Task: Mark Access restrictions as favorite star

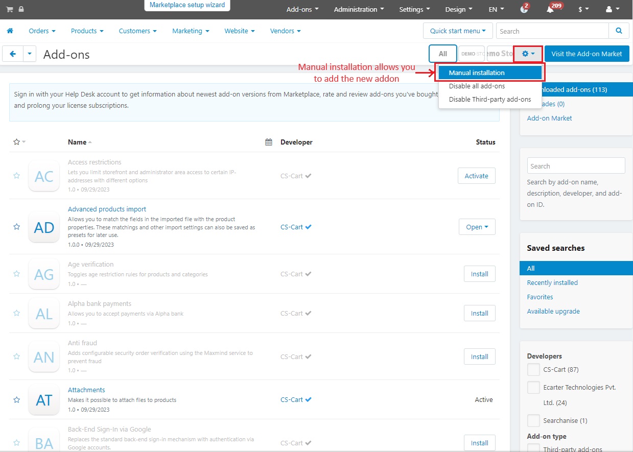Action: (x=16, y=176)
